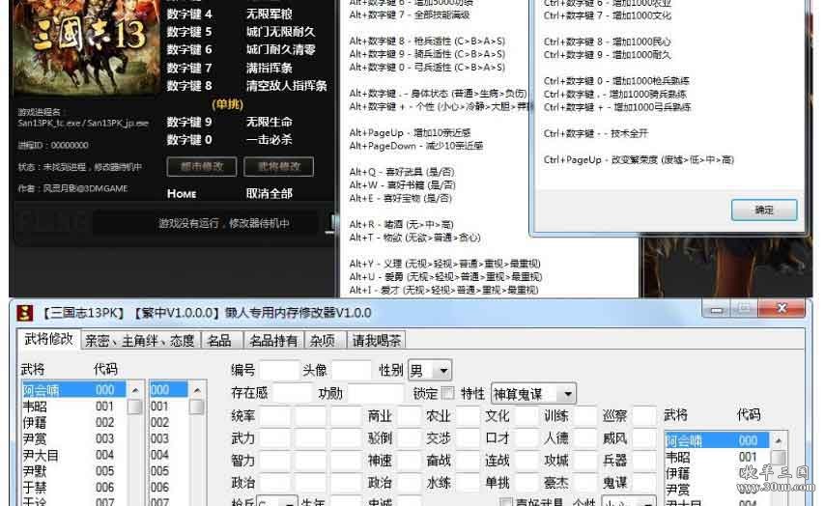Click scroll-up arrow of the right-side 武将 list

click(x=779, y=440)
